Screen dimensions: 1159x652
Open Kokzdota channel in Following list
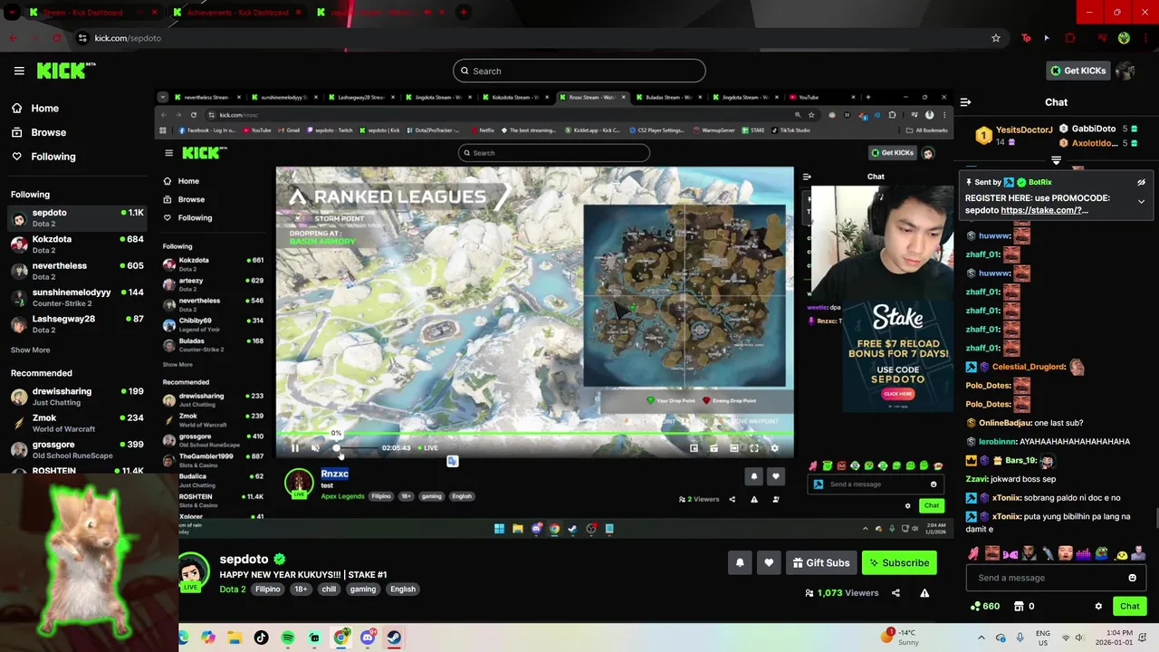(77, 244)
